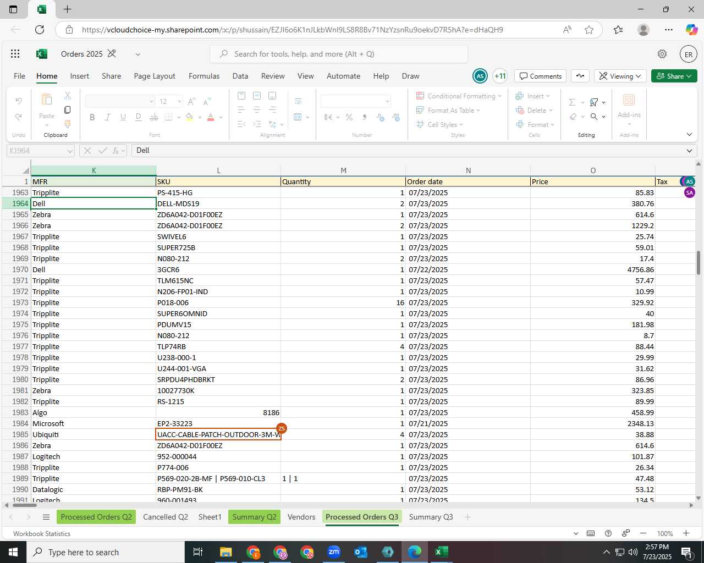Click the Paste clipboard icon
Viewport: 704px width, 563px height.
(x=47, y=100)
